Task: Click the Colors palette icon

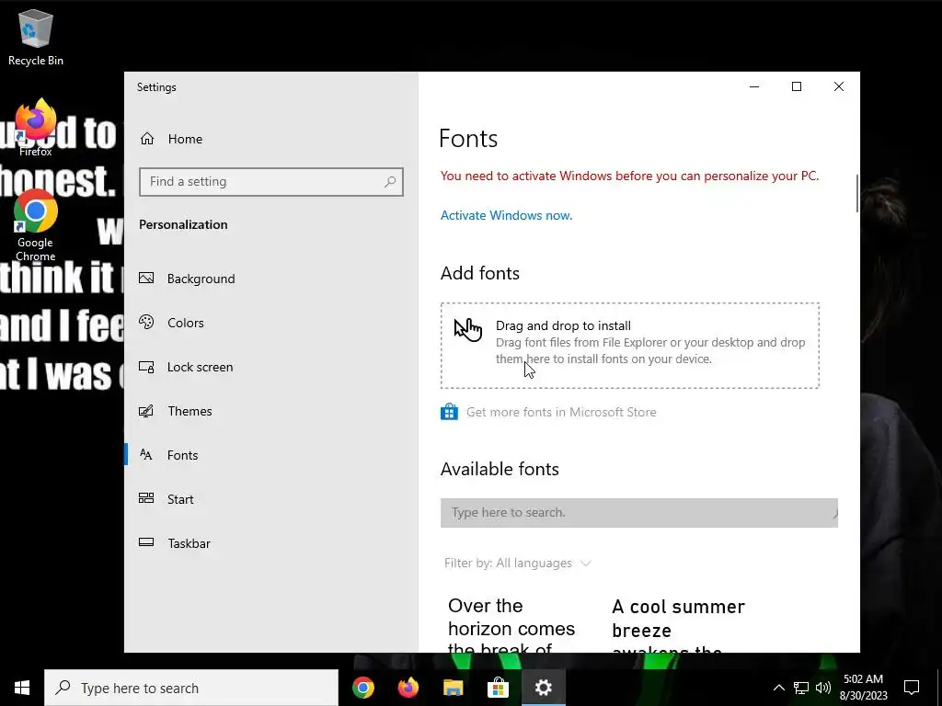Action: coord(146,322)
